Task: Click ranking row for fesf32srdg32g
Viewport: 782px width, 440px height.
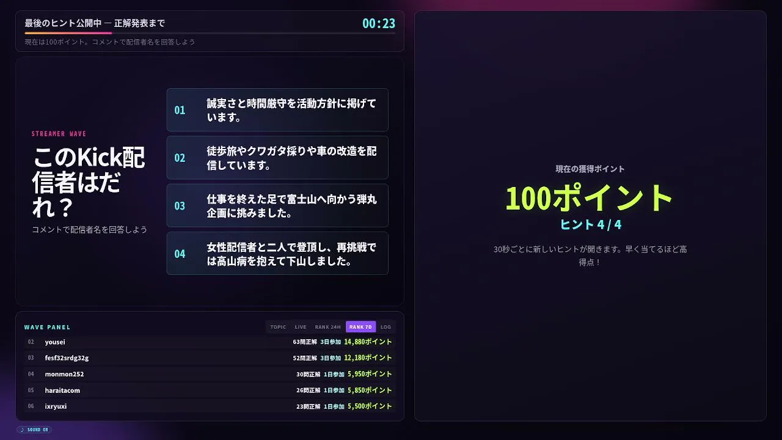Action: pyautogui.click(x=210, y=358)
